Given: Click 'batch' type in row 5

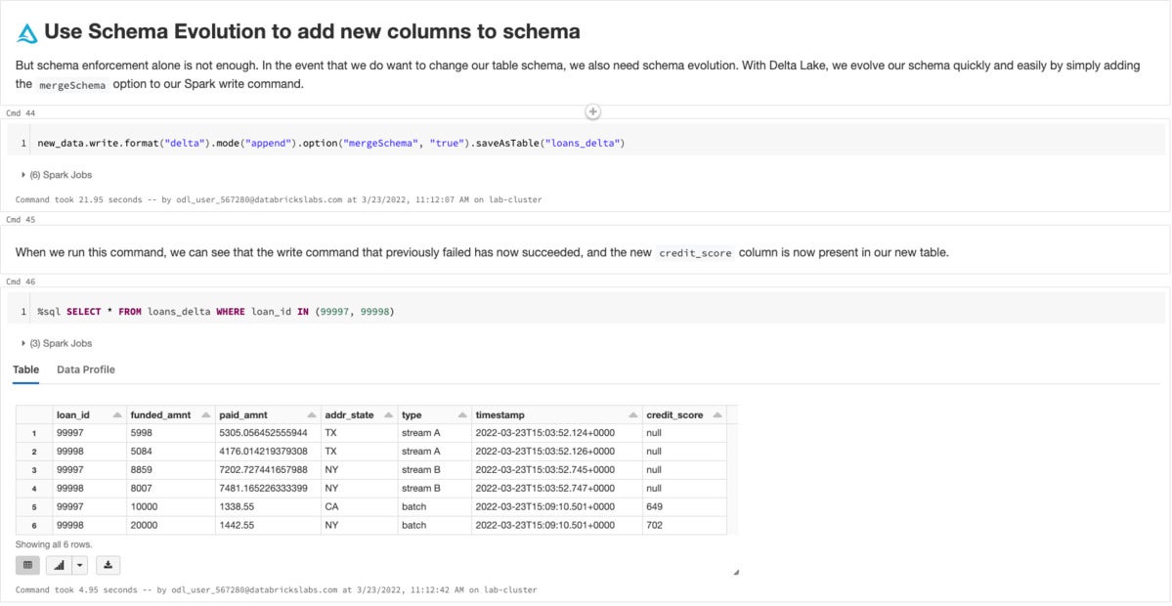Looking at the screenshot, I should click(x=413, y=506).
